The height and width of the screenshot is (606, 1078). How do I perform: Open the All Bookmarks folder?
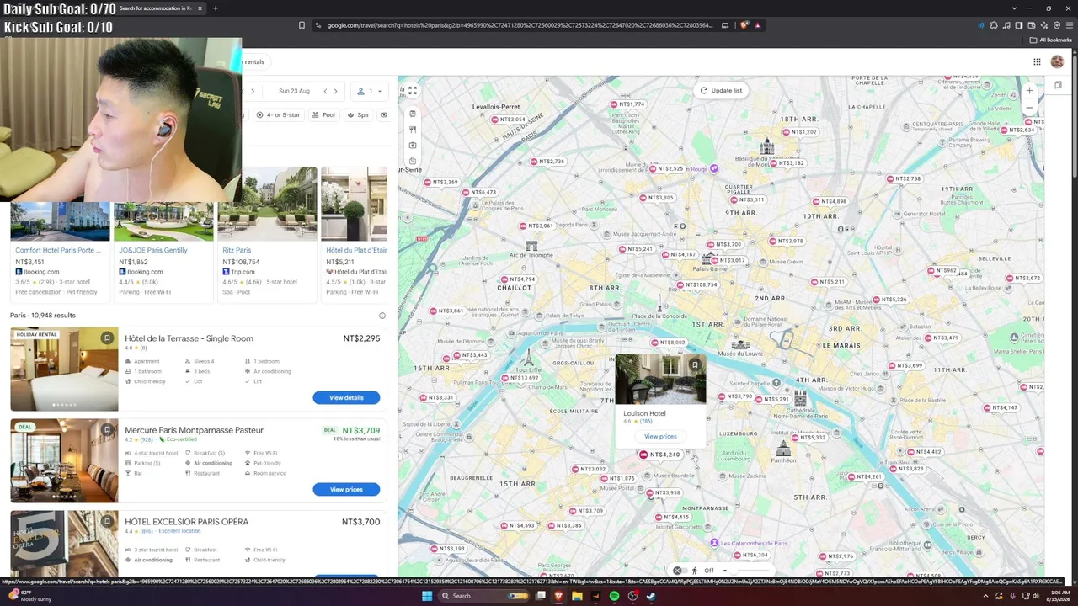coord(1050,40)
